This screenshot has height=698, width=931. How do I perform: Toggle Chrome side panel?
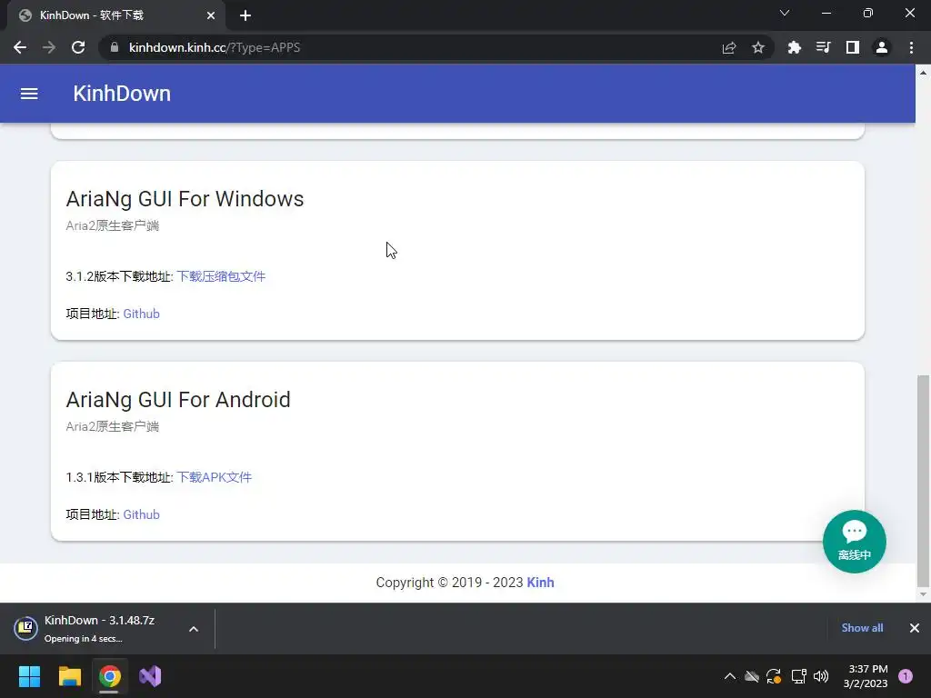pyautogui.click(x=853, y=47)
